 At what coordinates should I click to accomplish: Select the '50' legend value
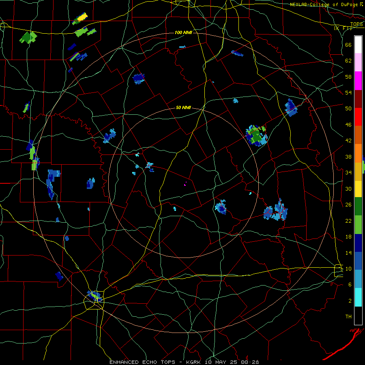click(348, 109)
